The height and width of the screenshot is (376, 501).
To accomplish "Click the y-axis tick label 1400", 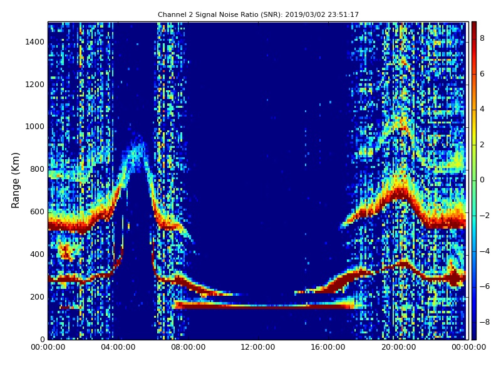I will click(35, 42).
